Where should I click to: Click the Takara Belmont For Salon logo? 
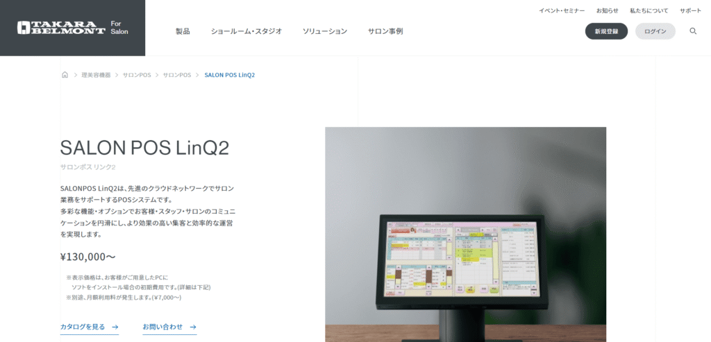tap(72, 28)
